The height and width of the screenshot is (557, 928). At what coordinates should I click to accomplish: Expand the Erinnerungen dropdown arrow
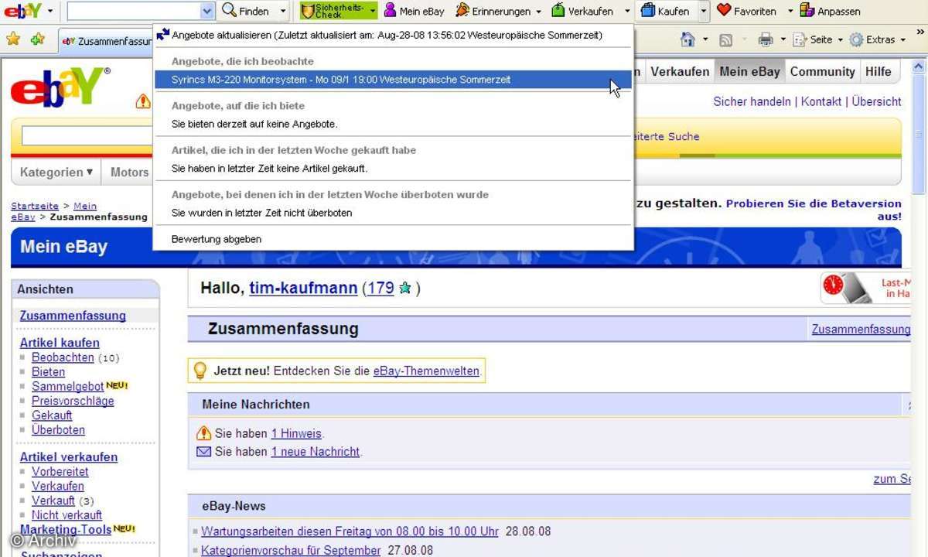[538, 11]
